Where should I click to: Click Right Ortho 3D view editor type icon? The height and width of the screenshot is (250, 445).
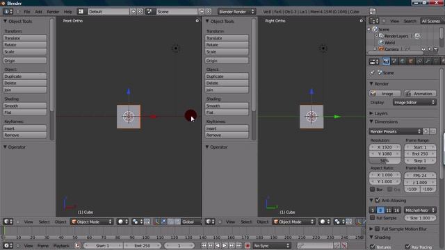point(210,222)
